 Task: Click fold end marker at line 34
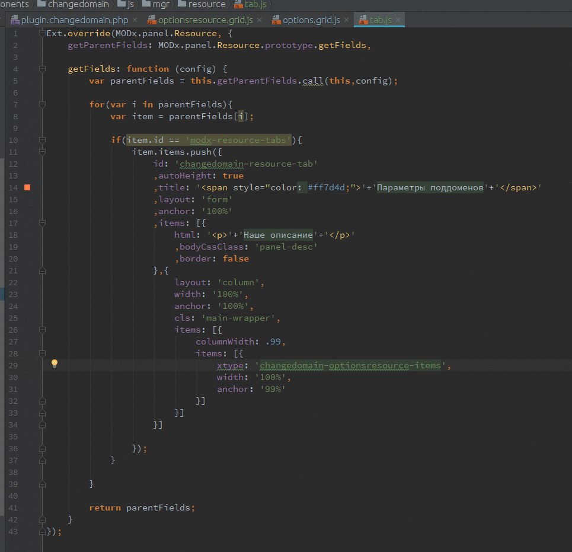click(42, 425)
